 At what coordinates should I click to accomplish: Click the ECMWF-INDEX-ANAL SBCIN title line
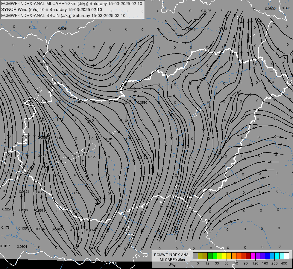pos(63,16)
